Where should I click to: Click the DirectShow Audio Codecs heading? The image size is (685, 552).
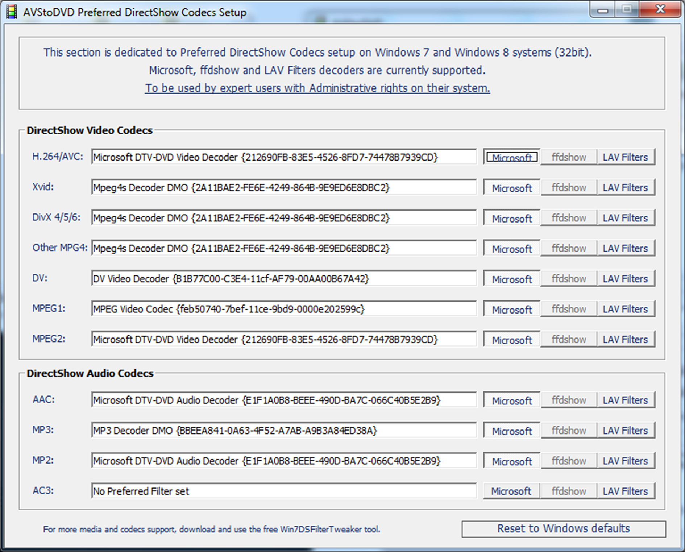90,373
